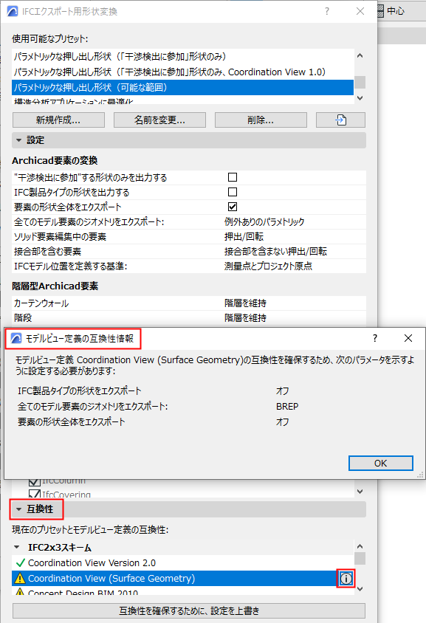Click 要素の形状全体をエクスポート row in dialog
This screenshot has height=623, width=426.
71,422
